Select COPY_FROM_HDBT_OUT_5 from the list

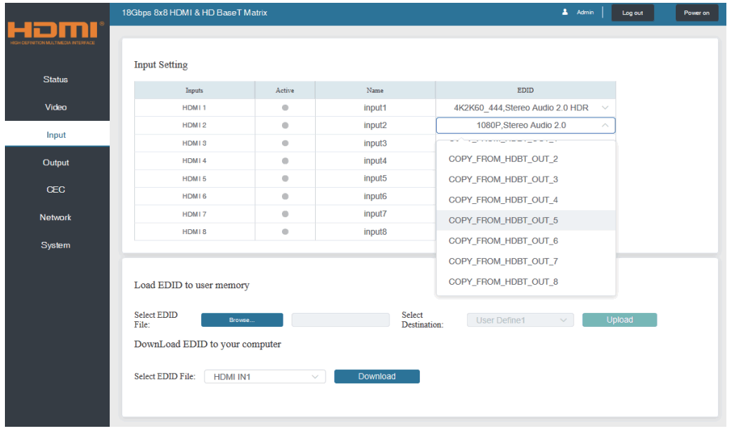pyautogui.click(x=505, y=220)
